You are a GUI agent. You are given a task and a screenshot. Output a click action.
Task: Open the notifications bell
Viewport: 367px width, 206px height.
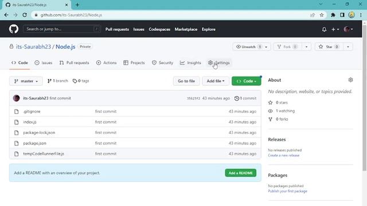pyautogui.click(x=324, y=29)
